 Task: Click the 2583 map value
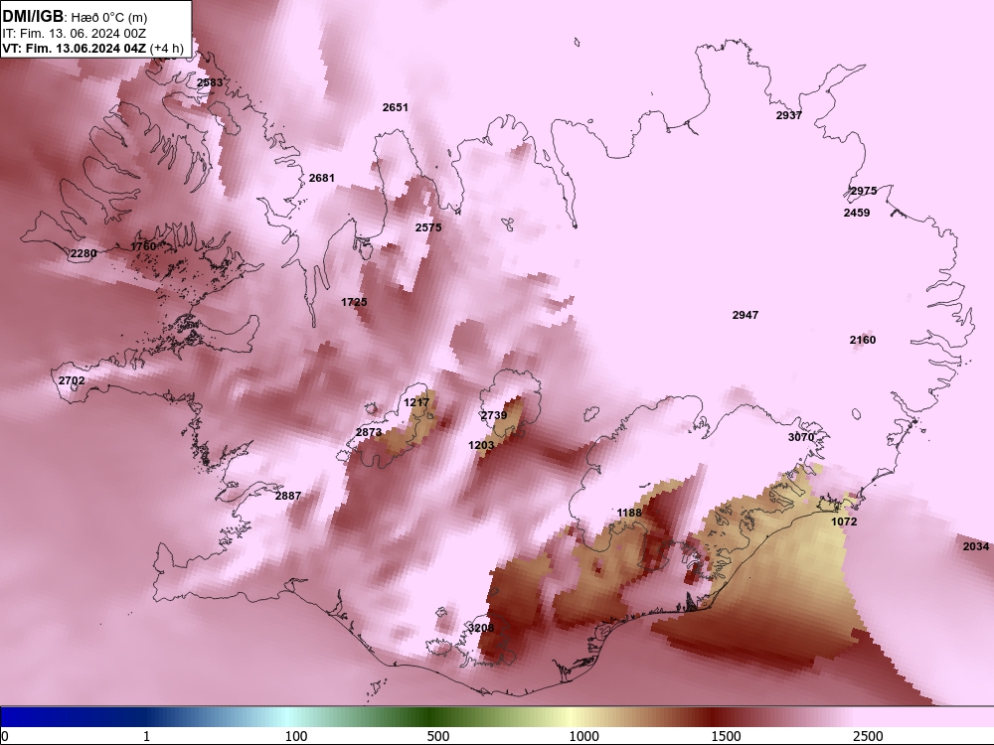point(210,82)
